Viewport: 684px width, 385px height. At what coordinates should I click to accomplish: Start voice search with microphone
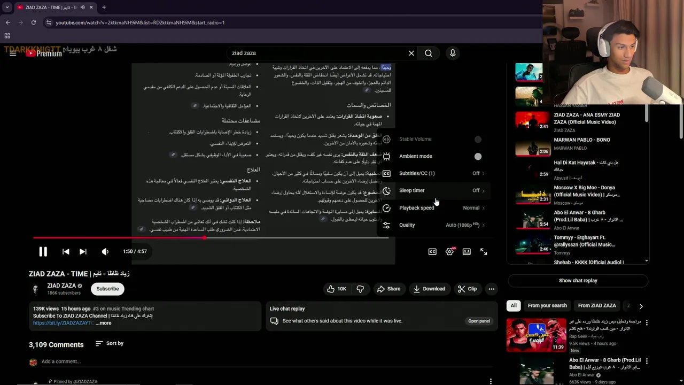click(x=453, y=53)
